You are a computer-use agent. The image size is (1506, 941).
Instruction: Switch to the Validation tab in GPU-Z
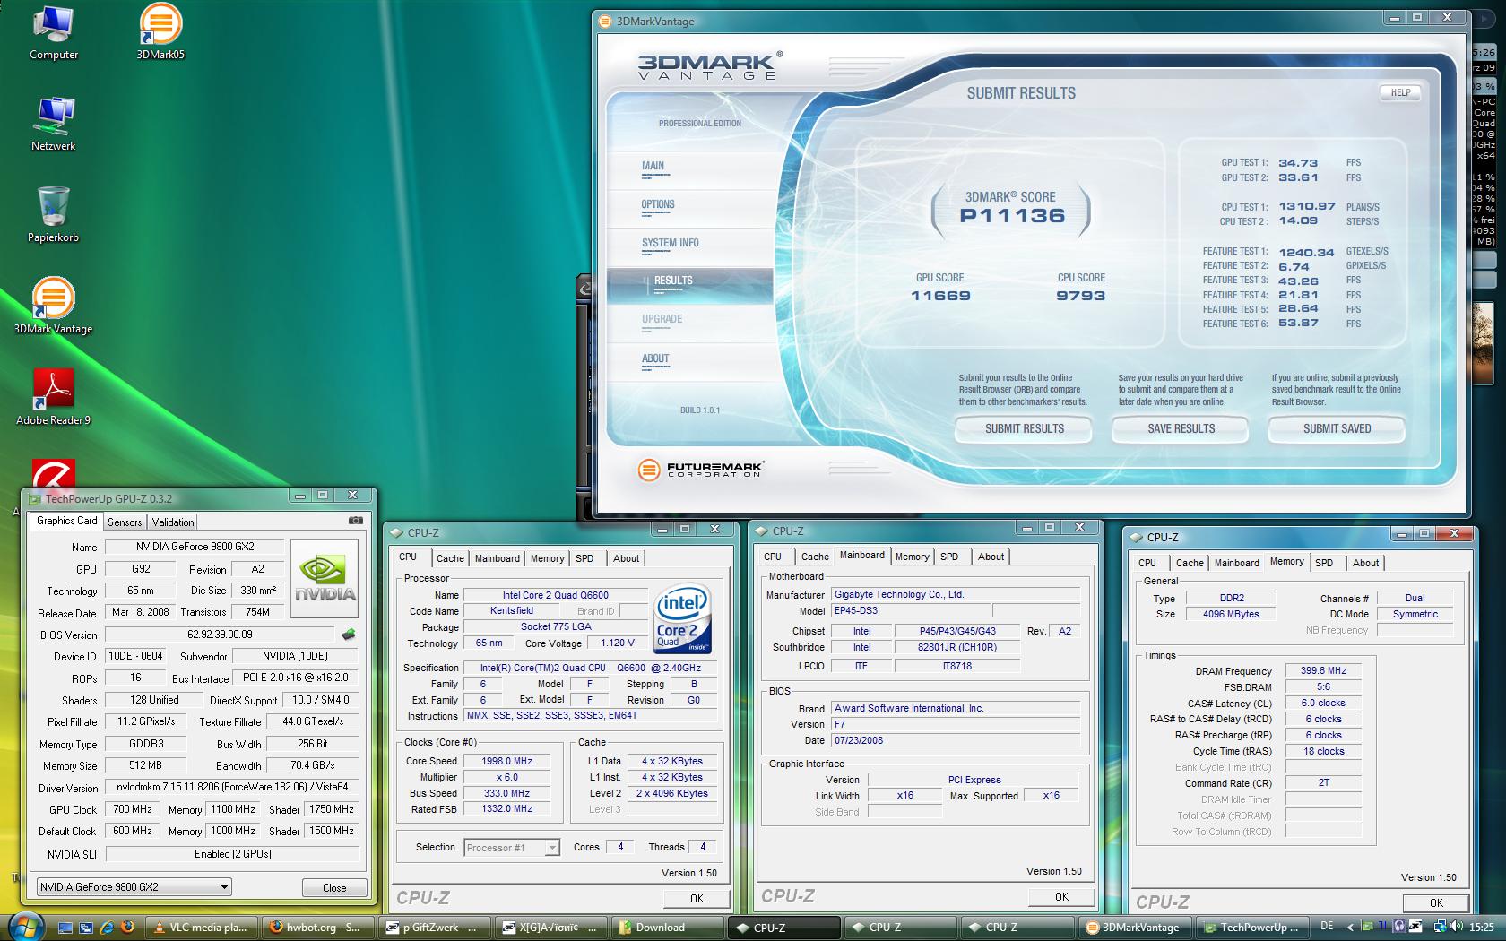click(172, 522)
